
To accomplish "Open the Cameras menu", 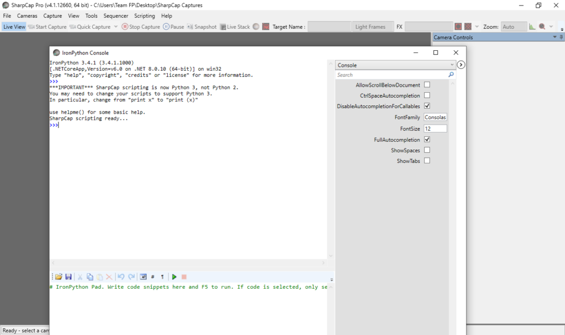I will 27,16.
